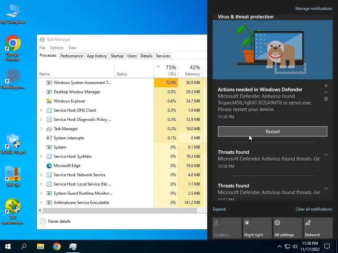The width and height of the screenshot is (338, 253).
Task: Toggle Night light quick action
Action: [257, 228]
